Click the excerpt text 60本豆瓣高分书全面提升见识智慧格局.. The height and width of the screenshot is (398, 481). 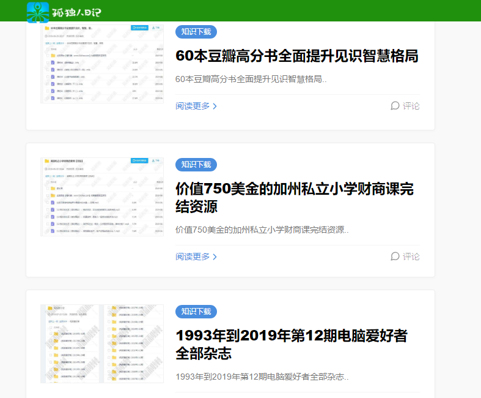(x=251, y=79)
